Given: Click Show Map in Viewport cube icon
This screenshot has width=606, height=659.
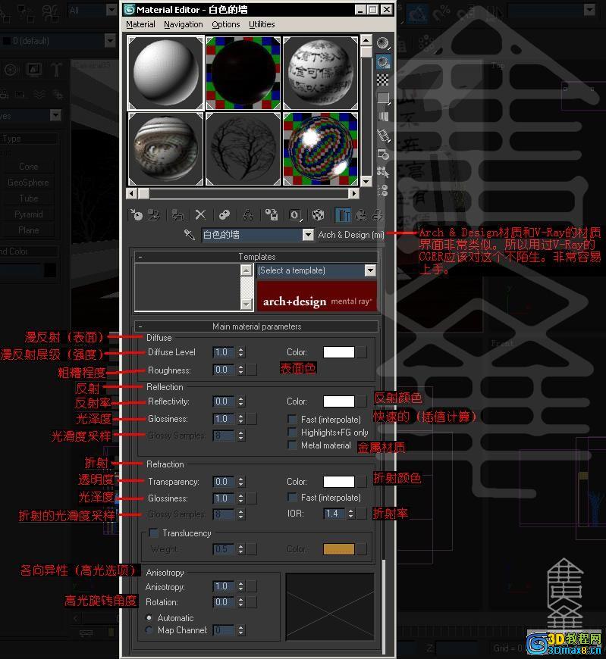Looking at the screenshot, I should pos(318,215).
